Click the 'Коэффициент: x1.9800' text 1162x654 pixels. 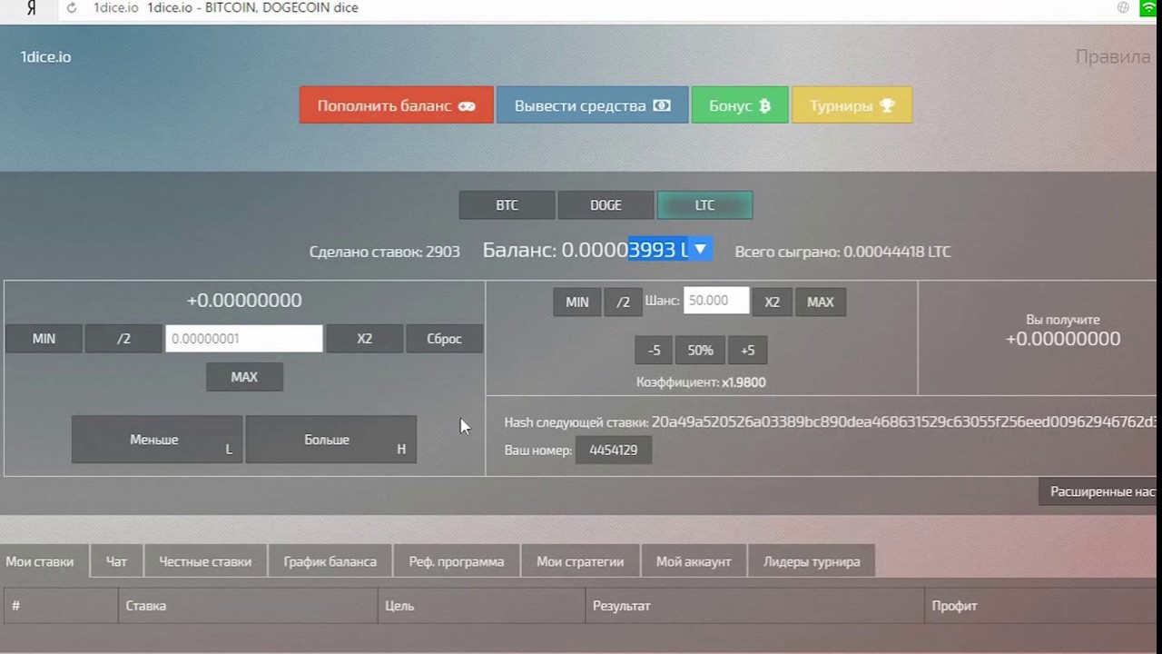coord(701,382)
